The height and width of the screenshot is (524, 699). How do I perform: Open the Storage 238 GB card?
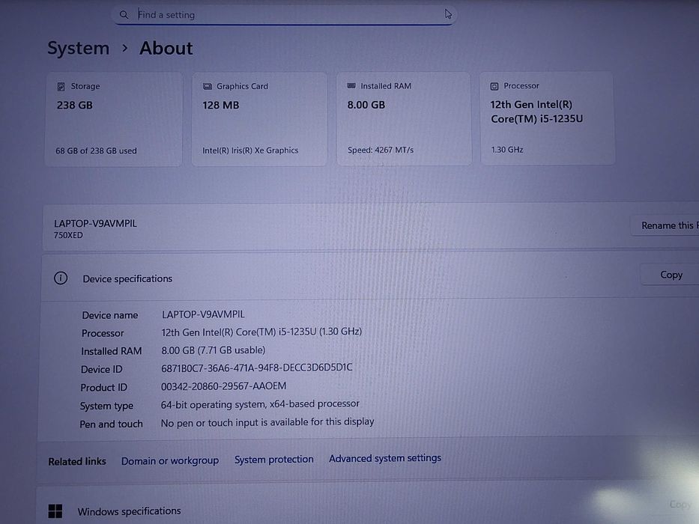[x=113, y=119]
